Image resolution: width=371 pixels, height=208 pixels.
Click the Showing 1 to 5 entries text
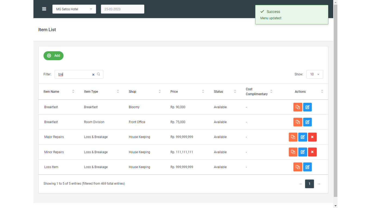click(84, 184)
